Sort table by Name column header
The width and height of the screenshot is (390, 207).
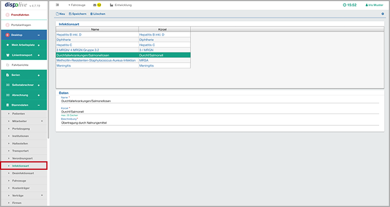coord(97,29)
